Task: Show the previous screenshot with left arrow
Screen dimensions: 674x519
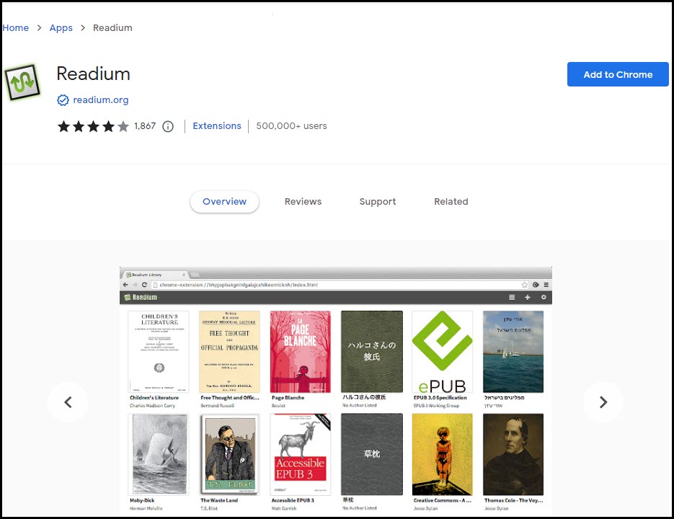Action: click(68, 402)
